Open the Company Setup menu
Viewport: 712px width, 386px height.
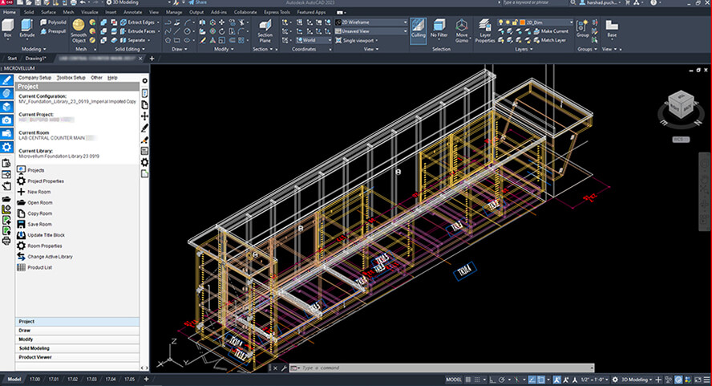coord(35,77)
